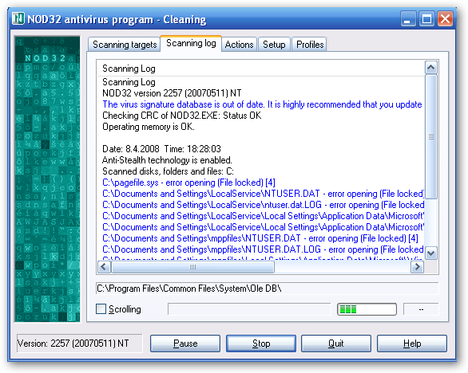468x373 pixels.
Task: Select the LocalService\NTUSER.DAT error line
Action: pos(264,194)
